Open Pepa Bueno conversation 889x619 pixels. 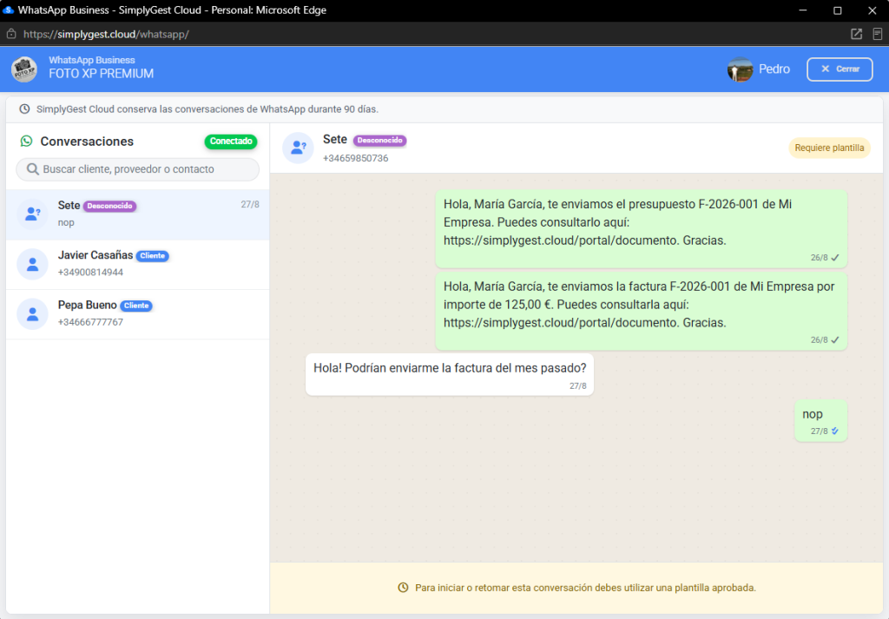[138, 314]
